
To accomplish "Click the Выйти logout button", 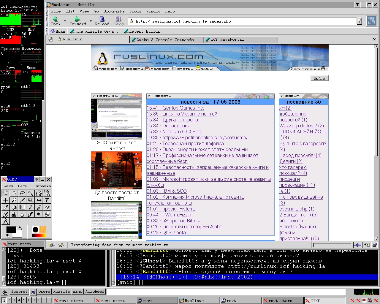I will click(x=319, y=78).
